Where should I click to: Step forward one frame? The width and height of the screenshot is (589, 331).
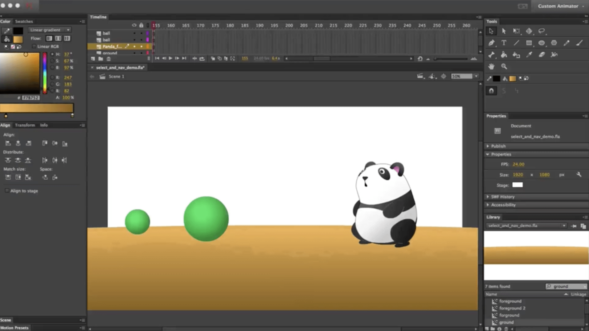pyautogui.click(x=177, y=58)
